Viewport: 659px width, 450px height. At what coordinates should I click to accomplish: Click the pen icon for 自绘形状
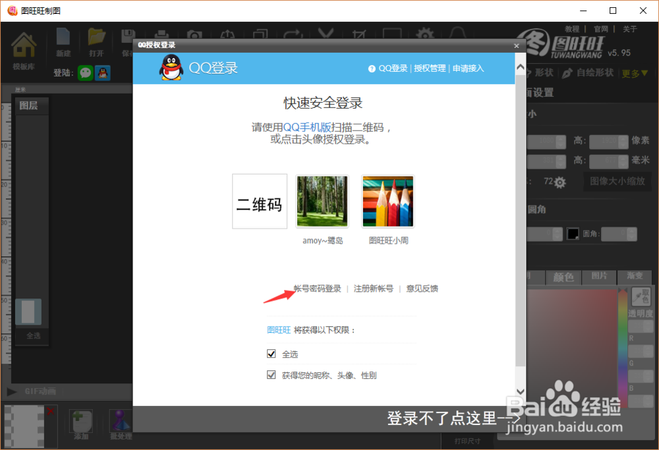click(x=567, y=73)
